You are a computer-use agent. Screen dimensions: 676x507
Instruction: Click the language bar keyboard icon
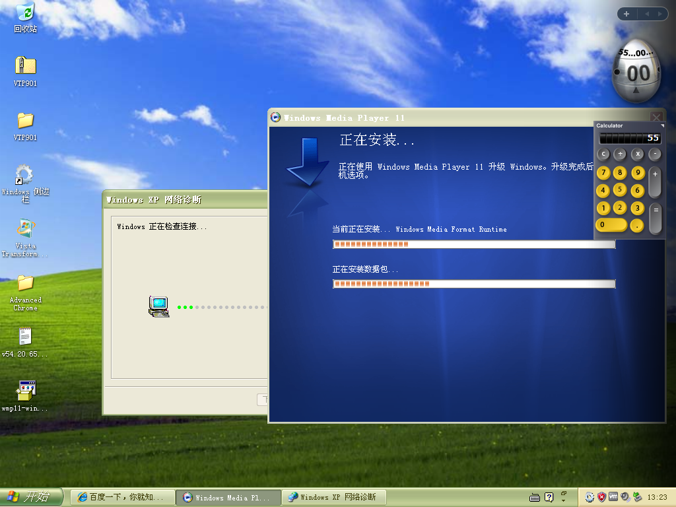[x=536, y=497]
